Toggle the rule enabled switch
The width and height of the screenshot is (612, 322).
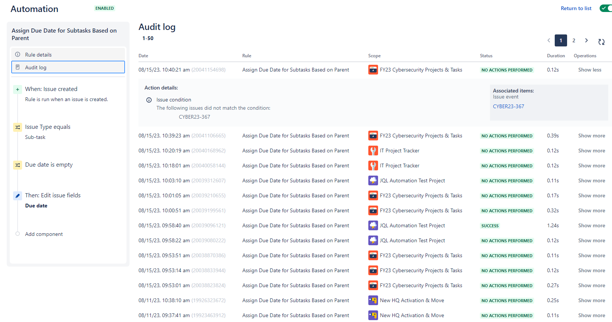click(606, 8)
